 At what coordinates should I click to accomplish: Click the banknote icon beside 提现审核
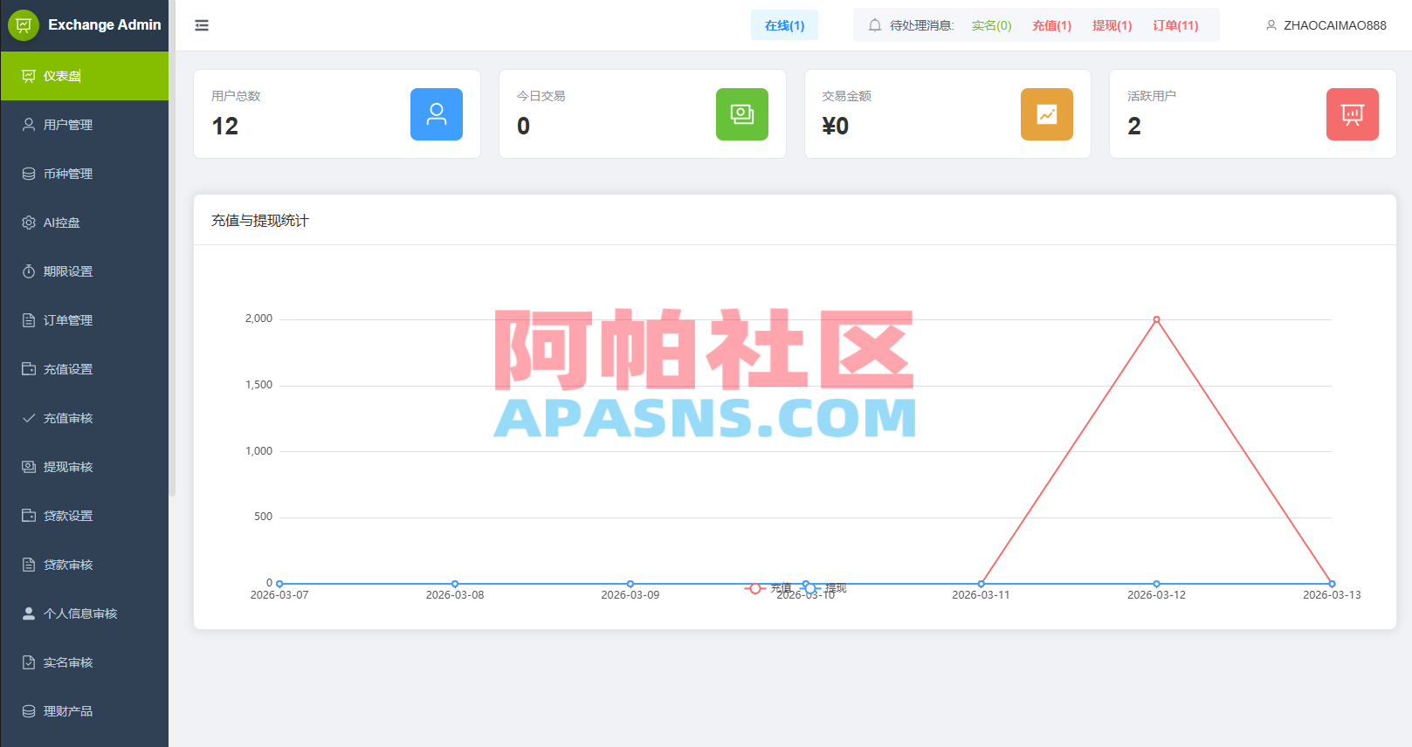29,467
